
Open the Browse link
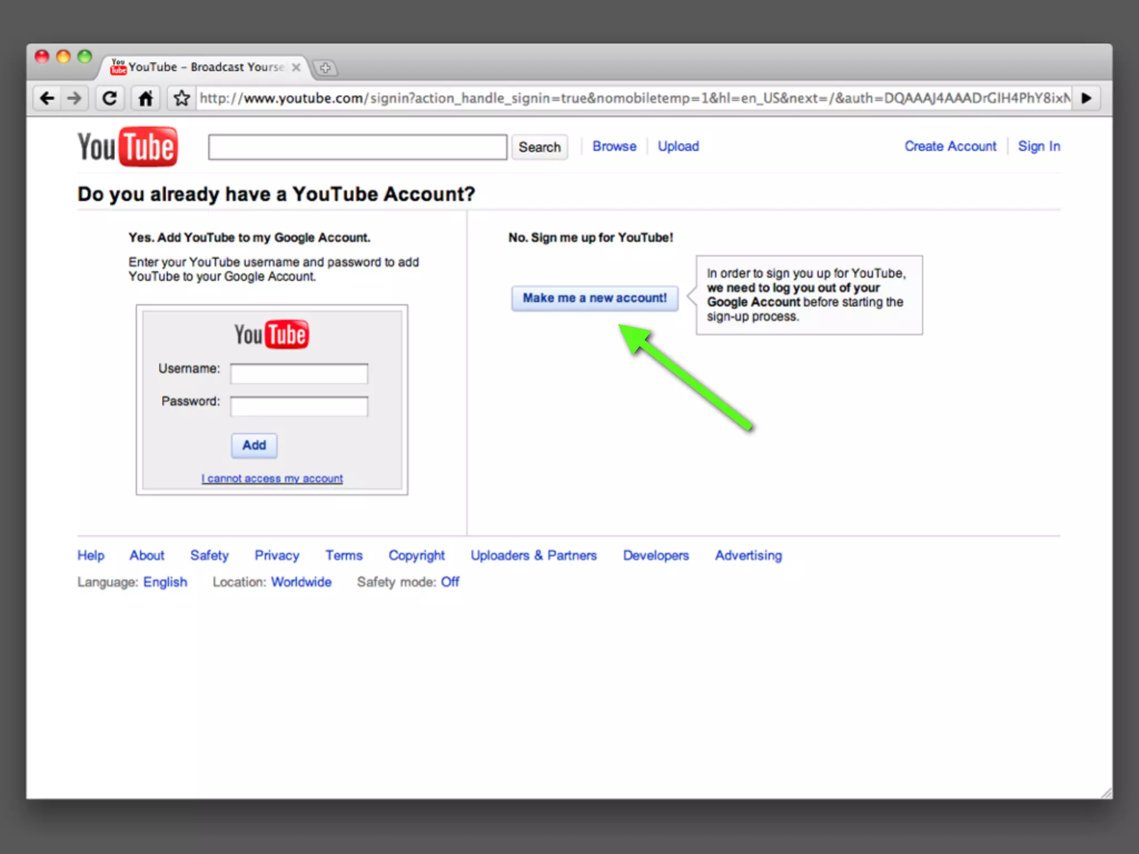click(614, 146)
